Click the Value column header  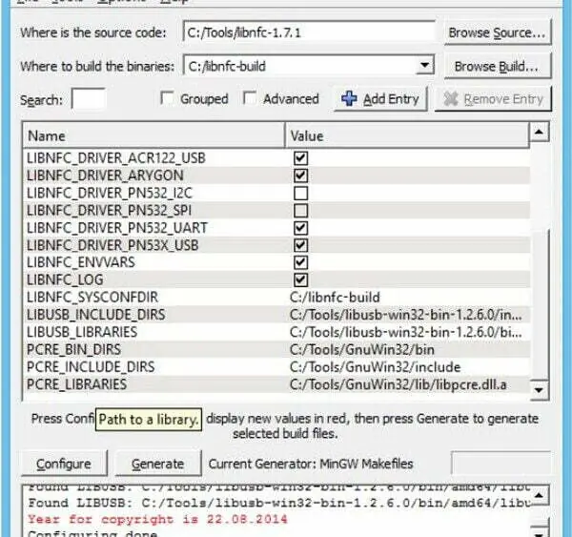[407, 135]
